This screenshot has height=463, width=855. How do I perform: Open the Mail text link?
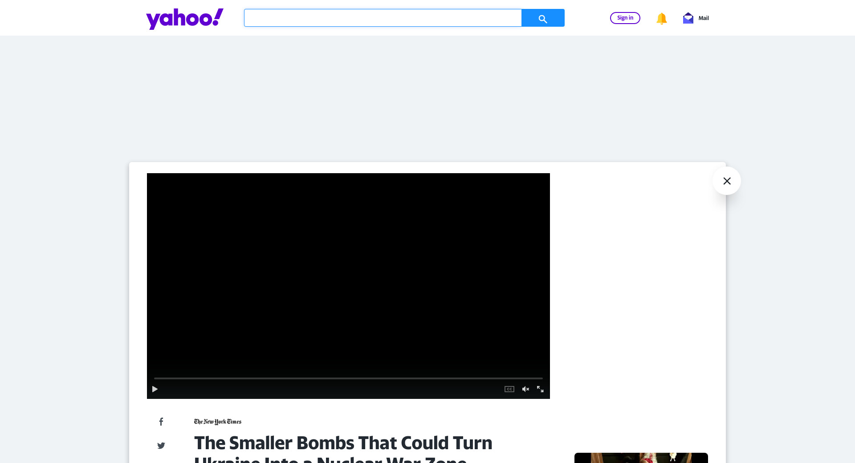pos(704,18)
